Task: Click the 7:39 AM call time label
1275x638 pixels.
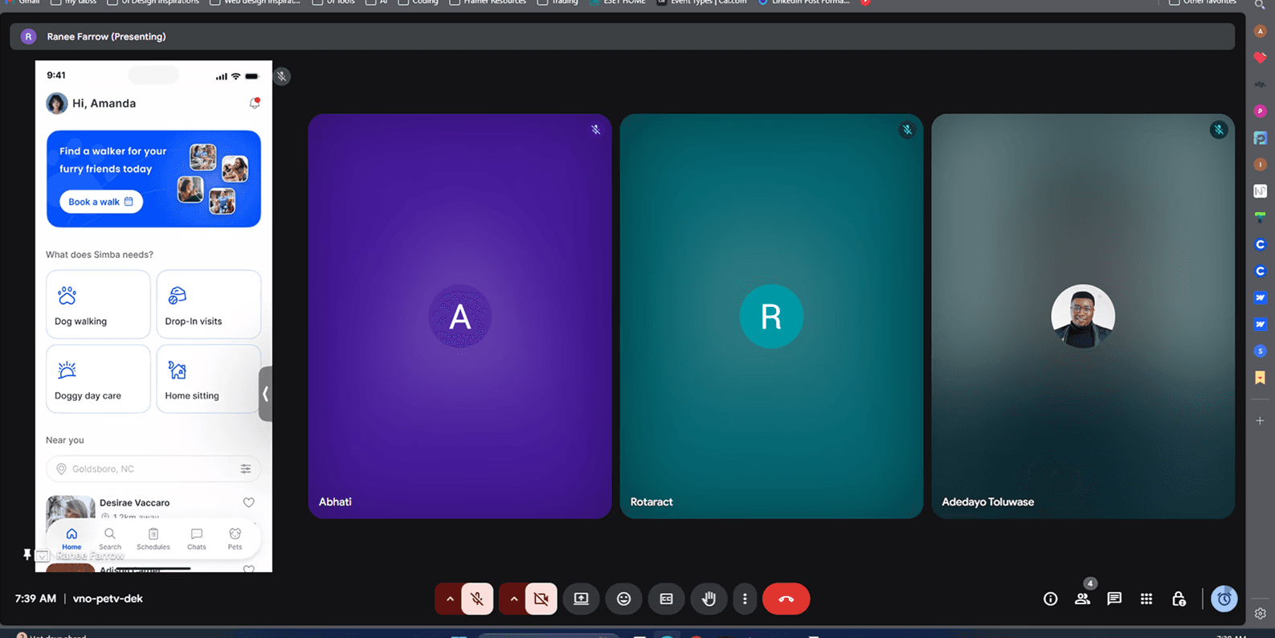Action: 35,599
